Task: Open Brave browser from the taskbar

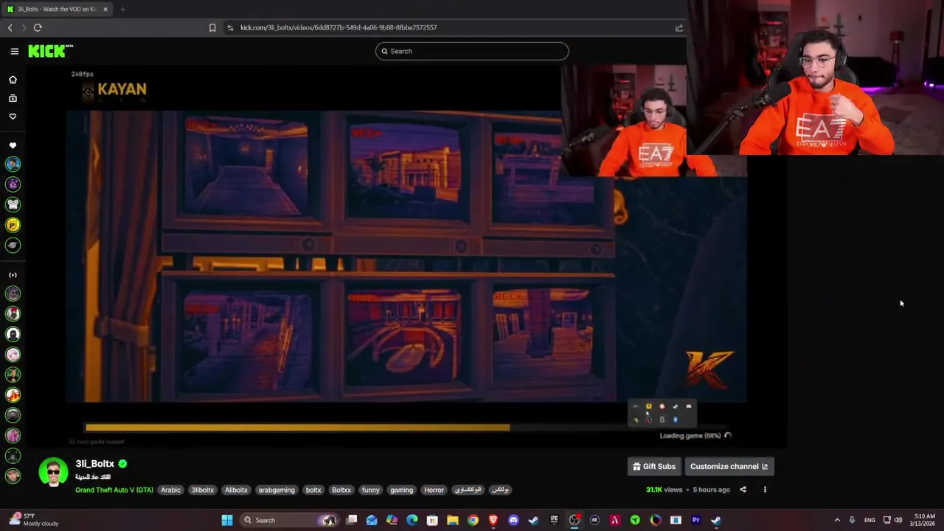Action: click(493, 520)
